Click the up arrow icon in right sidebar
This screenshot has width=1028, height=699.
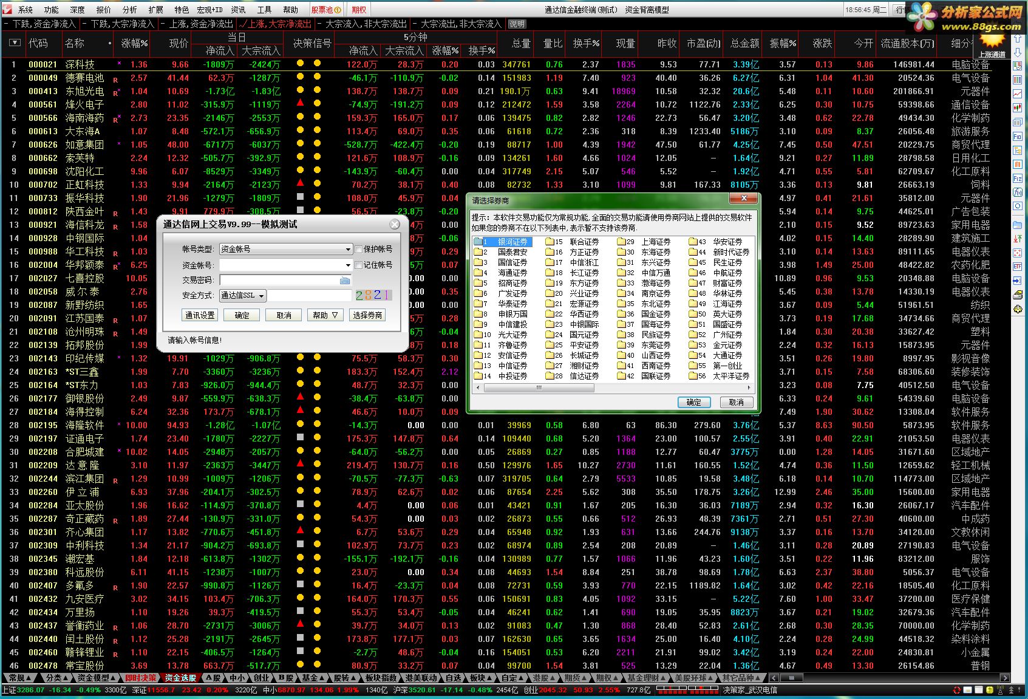pyautogui.click(x=1018, y=38)
